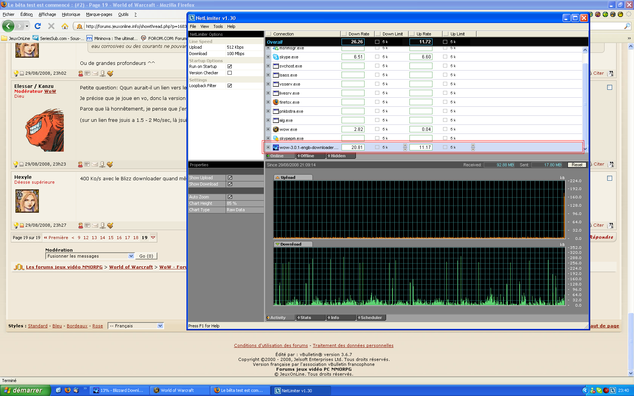Click the Blizzard Downloader taskbar button
The height and width of the screenshot is (396, 634).
[x=118, y=390]
